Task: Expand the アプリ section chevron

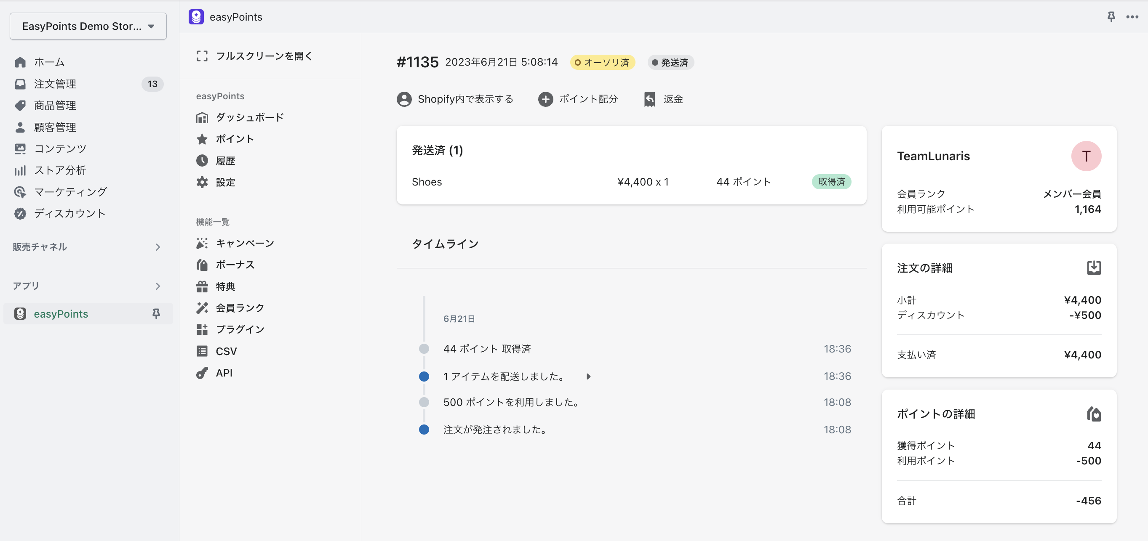Action: point(158,286)
